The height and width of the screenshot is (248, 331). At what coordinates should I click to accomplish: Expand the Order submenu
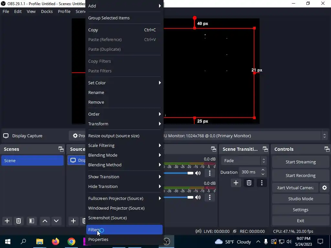[x=124, y=114]
